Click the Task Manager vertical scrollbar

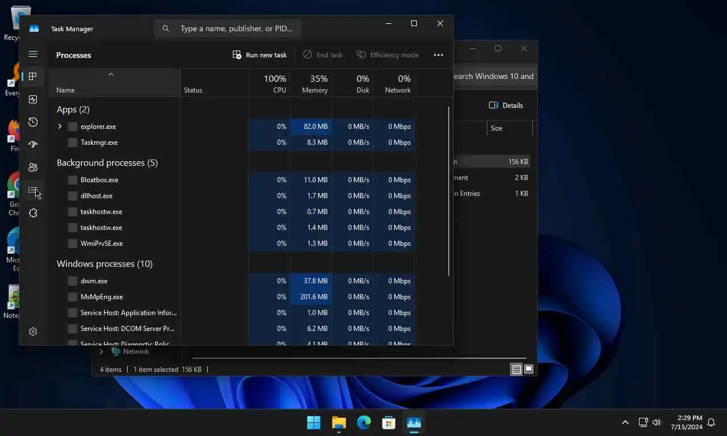coord(449,191)
